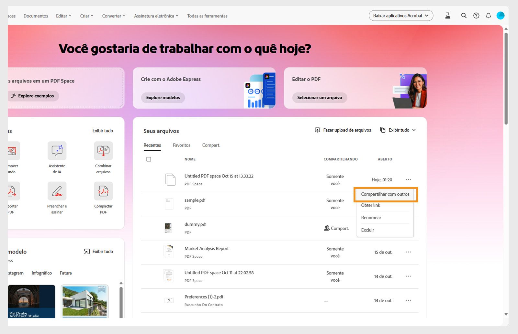Check the checkbox for sample.pdf row
The width and height of the screenshot is (518, 334).
click(149, 204)
